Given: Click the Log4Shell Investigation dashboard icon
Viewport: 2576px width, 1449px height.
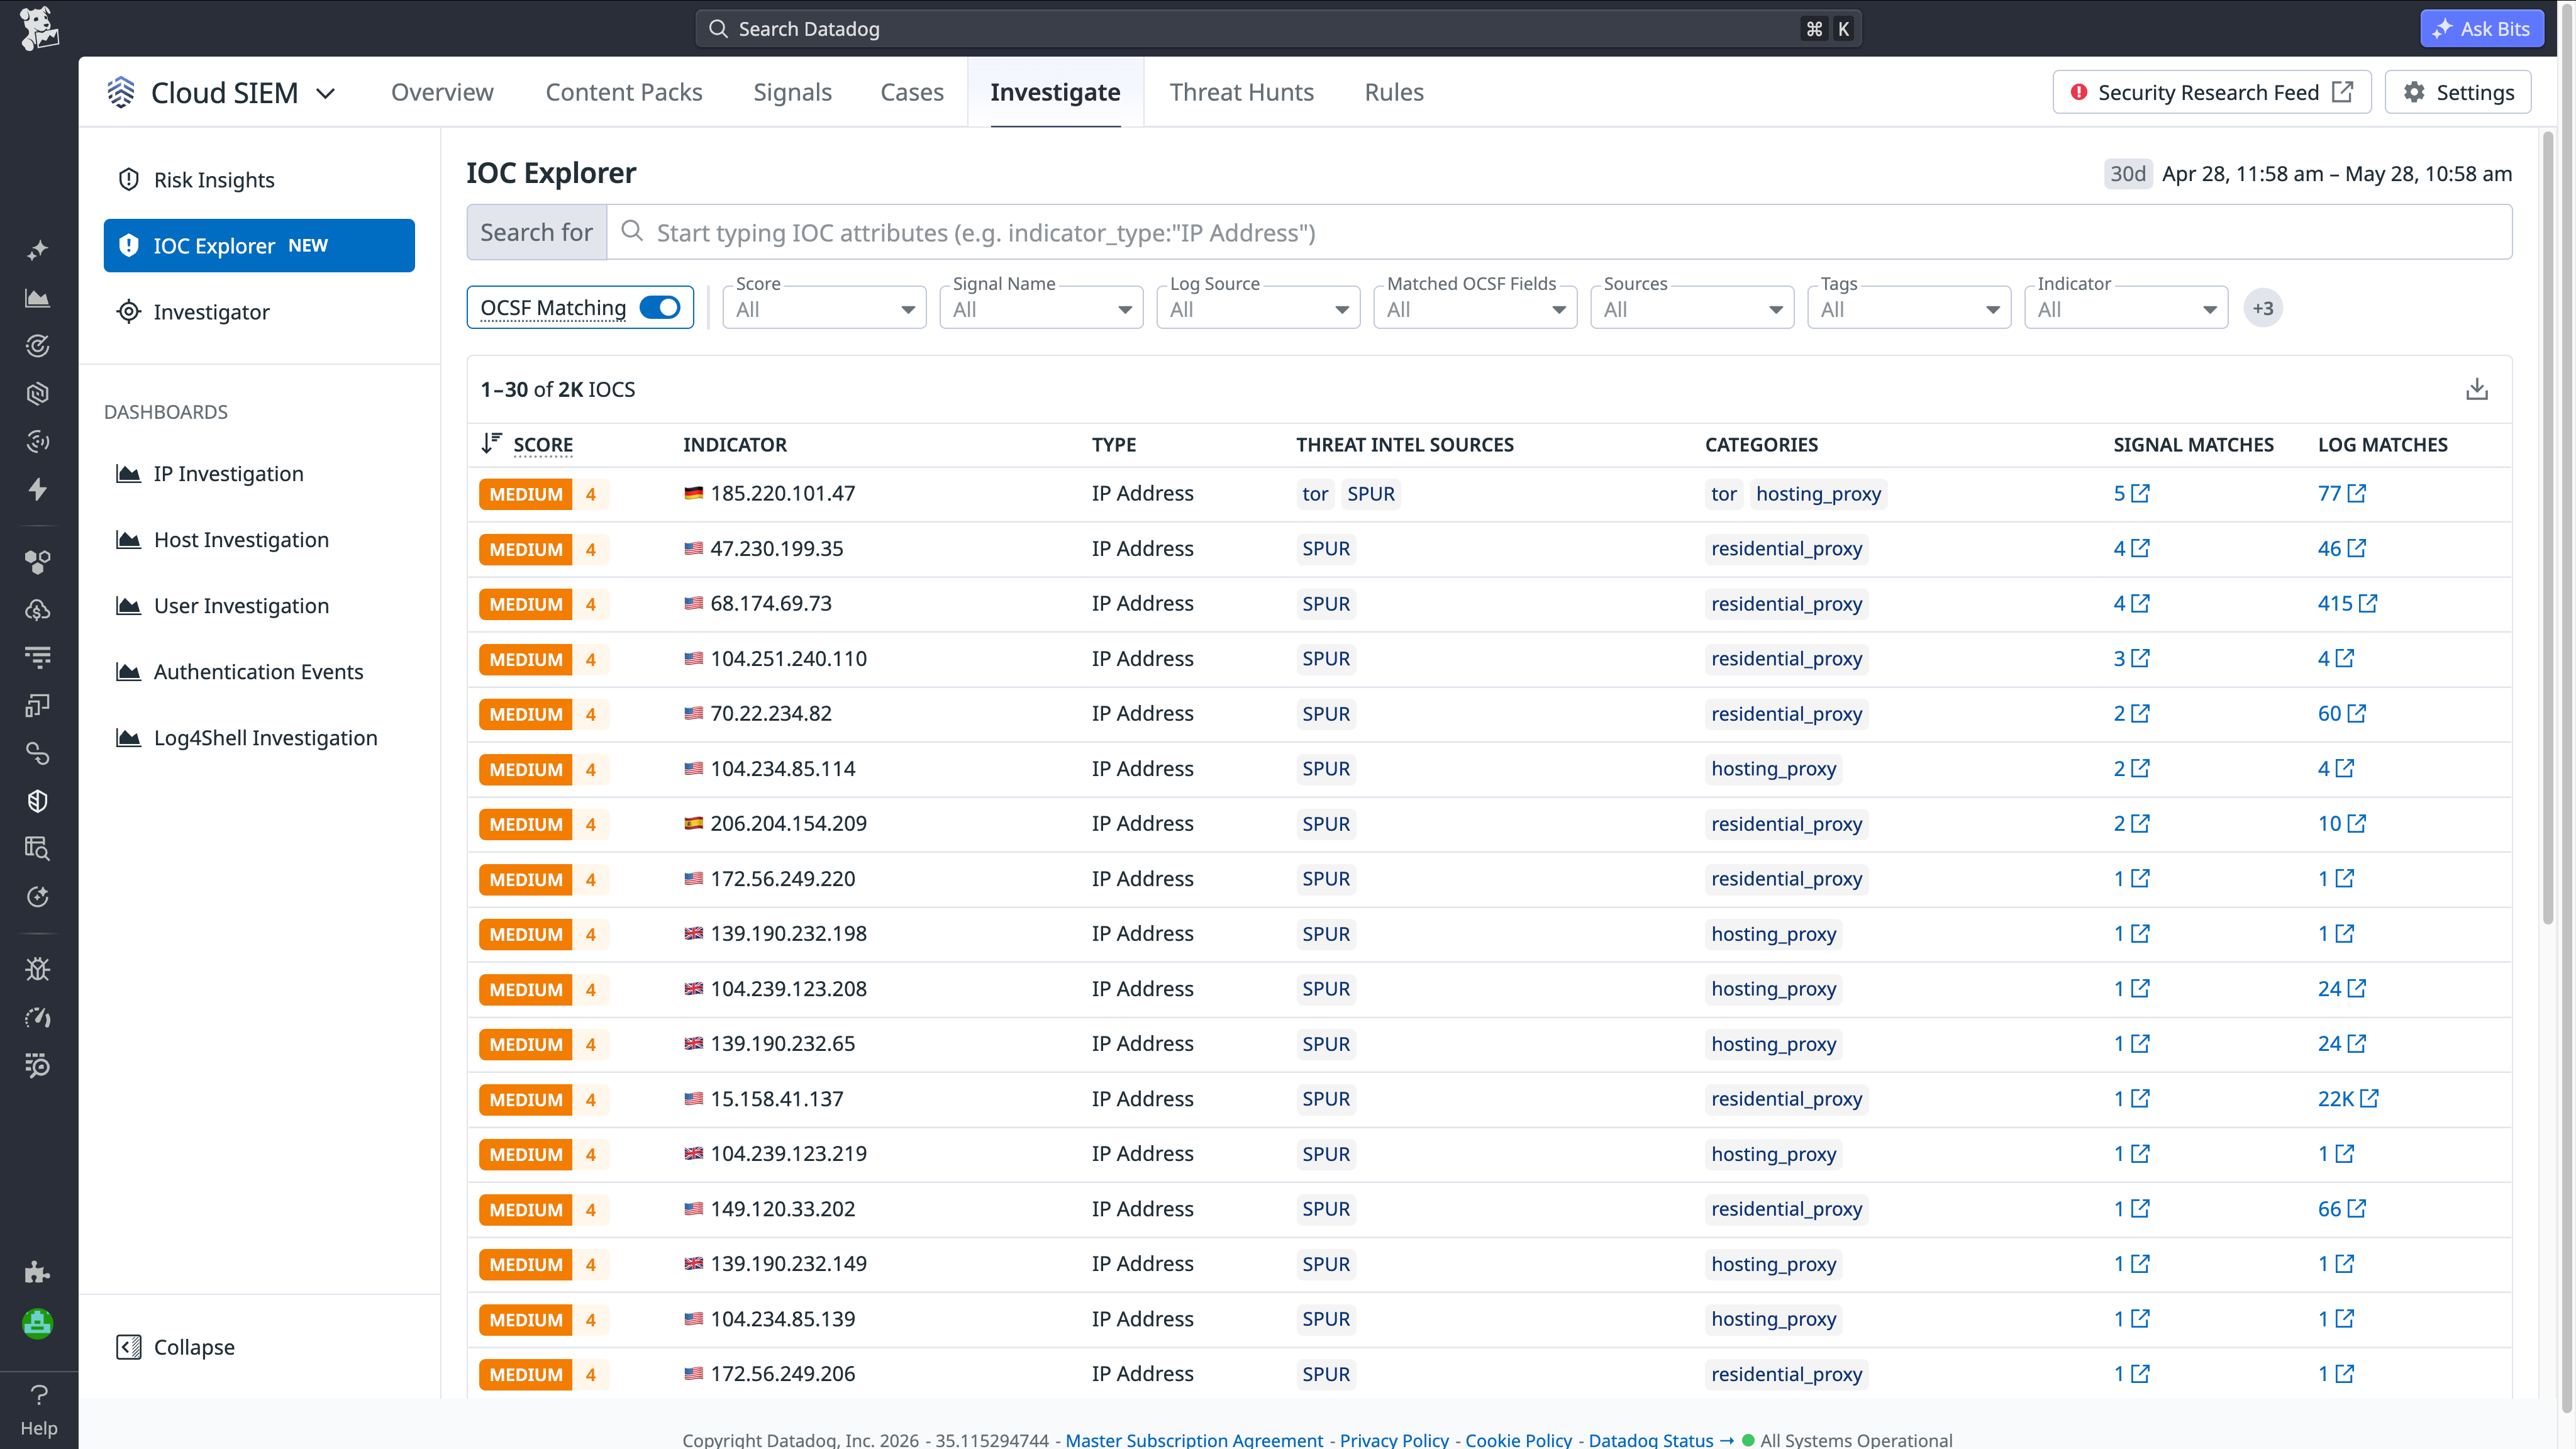Looking at the screenshot, I should tap(129, 738).
